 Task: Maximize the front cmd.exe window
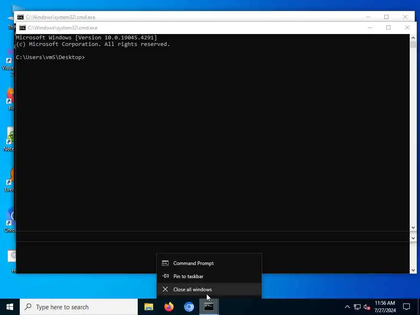[x=388, y=27]
